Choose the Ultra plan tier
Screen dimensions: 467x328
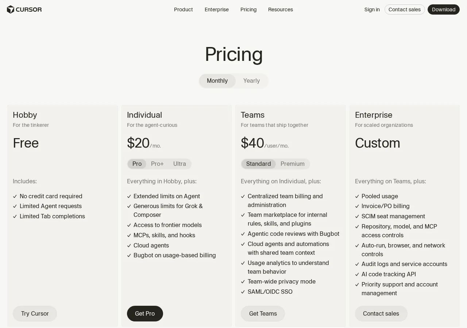click(180, 164)
